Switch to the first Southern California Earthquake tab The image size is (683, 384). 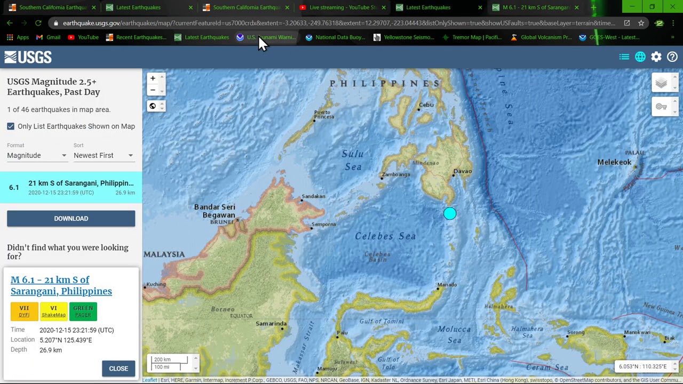[x=51, y=7]
